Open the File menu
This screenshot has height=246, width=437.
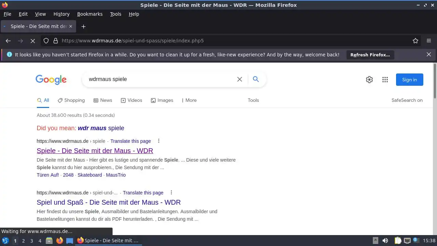[7, 14]
